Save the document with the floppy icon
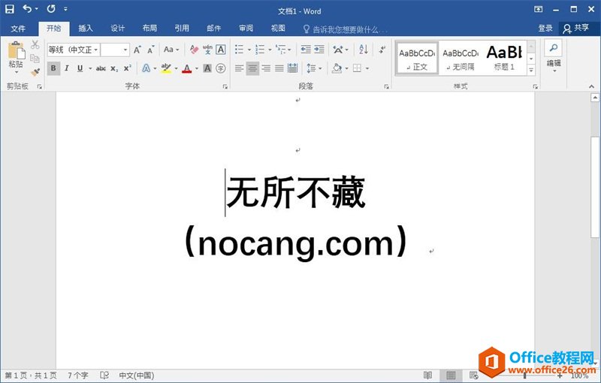This screenshot has height=383, width=601. (x=10, y=9)
